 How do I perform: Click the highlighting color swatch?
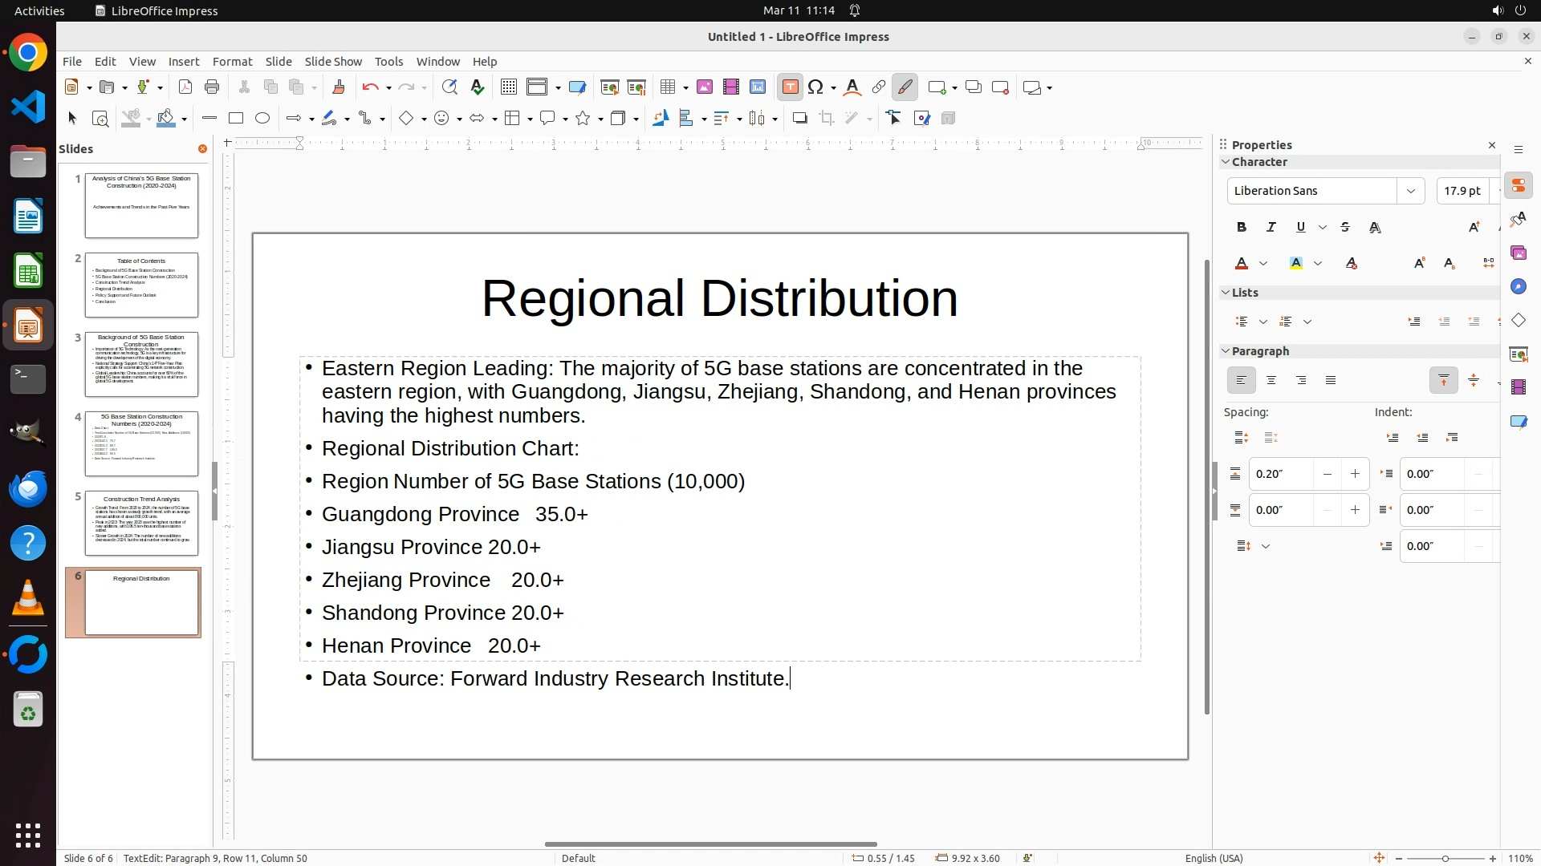click(x=1296, y=264)
